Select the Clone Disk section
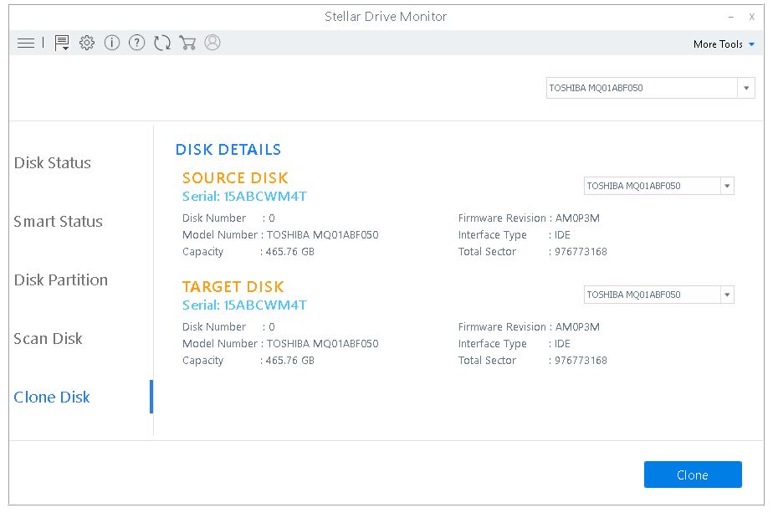 point(52,397)
